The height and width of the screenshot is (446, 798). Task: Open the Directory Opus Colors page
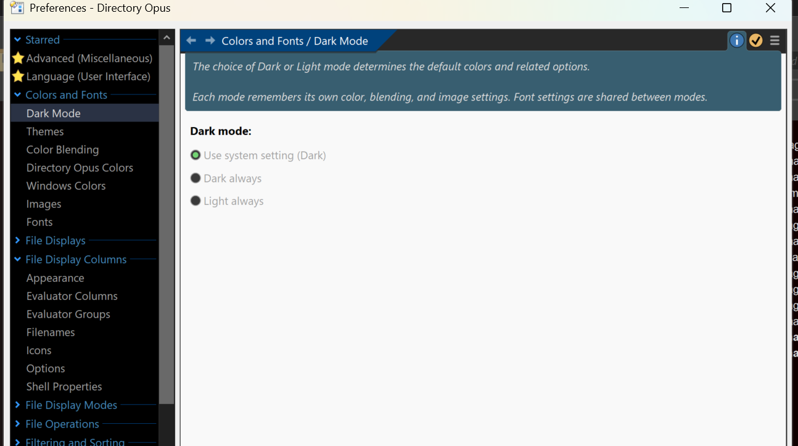[80, 168]
